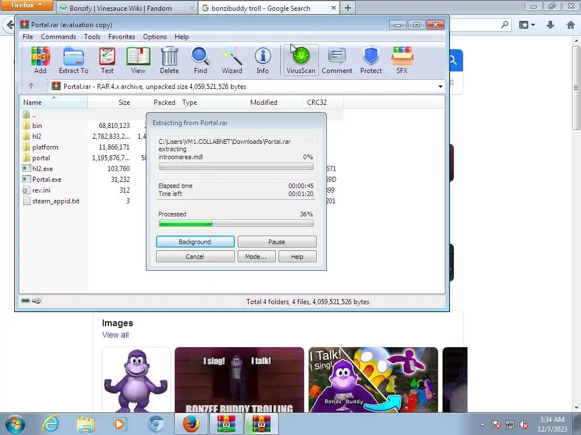Open the Firefox menu dropdown button

click(x=27, y=5)
